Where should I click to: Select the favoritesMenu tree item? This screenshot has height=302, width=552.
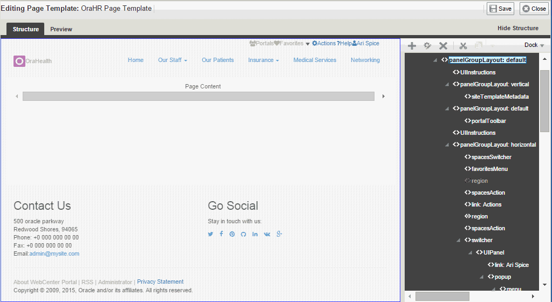489,169
